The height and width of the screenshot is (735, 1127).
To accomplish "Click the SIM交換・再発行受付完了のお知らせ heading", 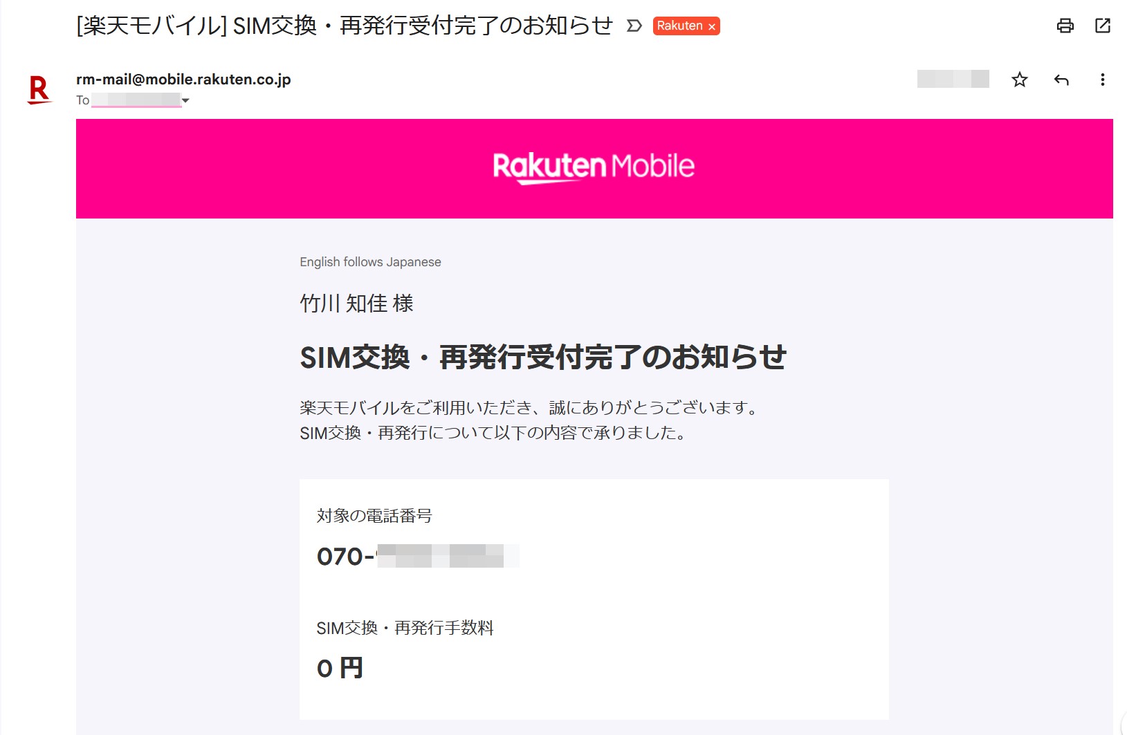I will 543,357.
